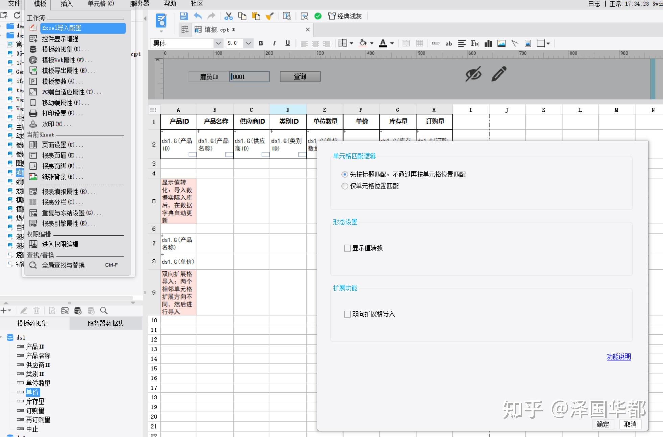Click the Format painter brush icon
The width and height of the screenshot is (663, 437).
(269, 16)
